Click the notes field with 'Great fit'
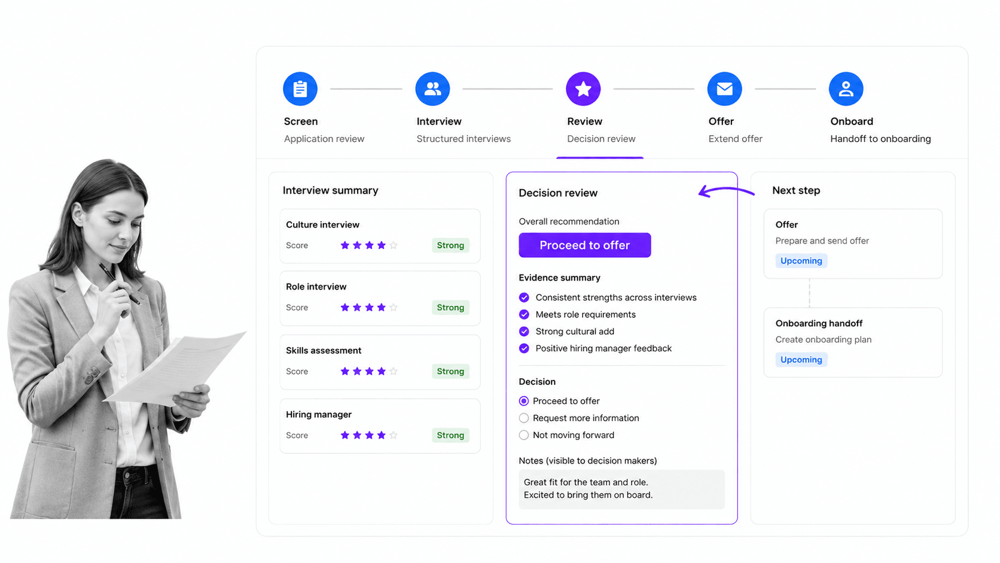Screen dimensions: 1000x563 (x=621, y=489)
